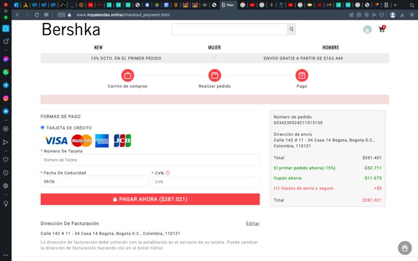
Task: Open settings gear in the sidebar
Action: tap(6, 186)
